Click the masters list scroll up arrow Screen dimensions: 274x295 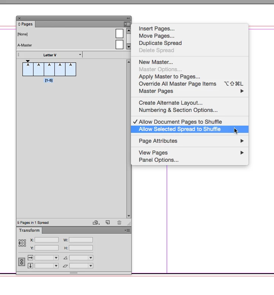129,30
